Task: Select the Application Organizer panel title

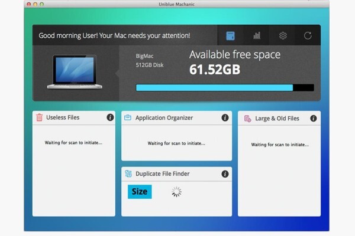Action: pyautogui.click(x=164, y=118)
